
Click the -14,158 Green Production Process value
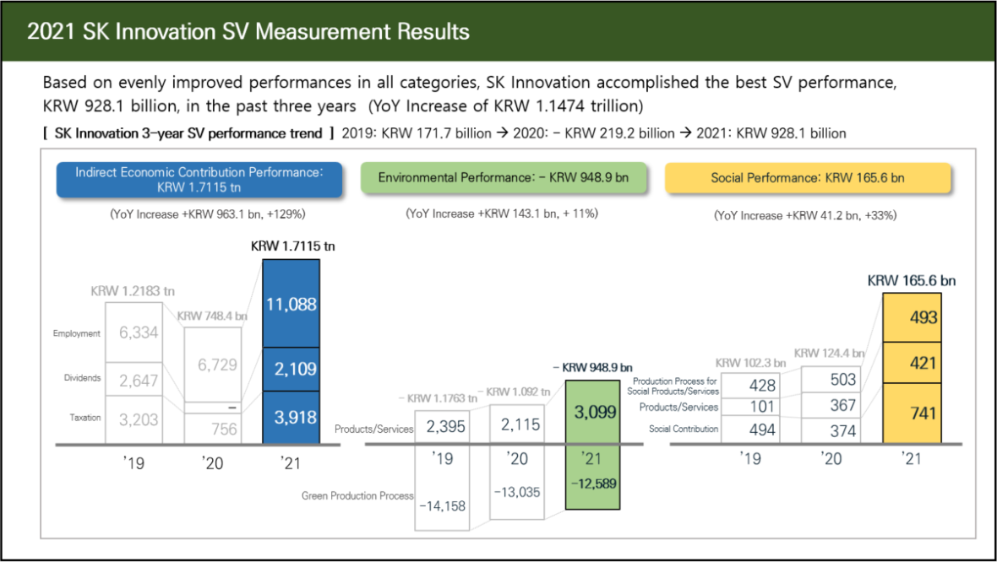(442, 506)
